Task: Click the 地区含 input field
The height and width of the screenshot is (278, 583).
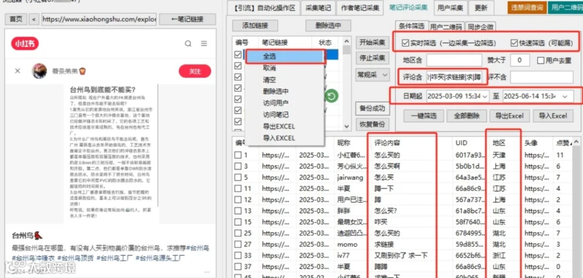Action: point(455,60)
